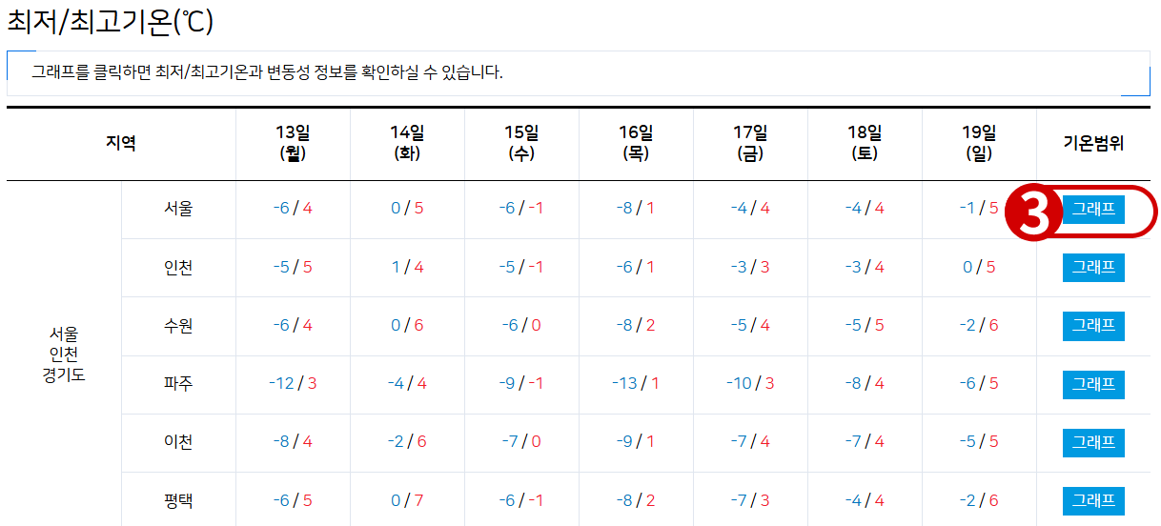Open the 그래프 button for 파주
The image size is (1161, 526).
tap(1093, 384)
